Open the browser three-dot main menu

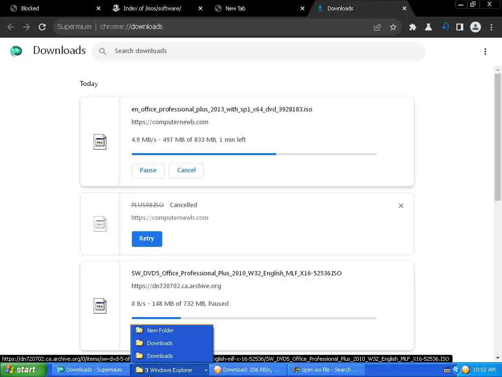(491, 27)
